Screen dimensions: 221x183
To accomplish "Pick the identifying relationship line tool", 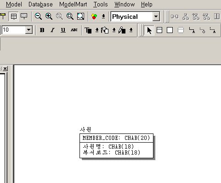I will [192, 30].
